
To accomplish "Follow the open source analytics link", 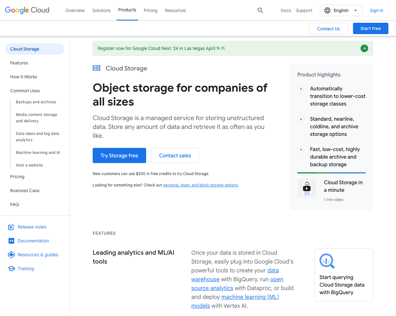I will [212, 288].
